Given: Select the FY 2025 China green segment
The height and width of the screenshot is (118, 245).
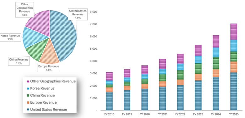Looking at the screenshot, I should 234,57.
